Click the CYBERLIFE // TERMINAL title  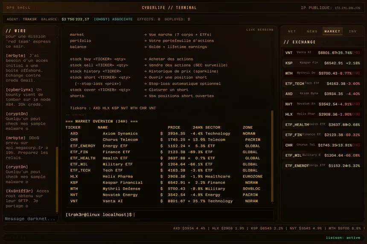click(x=169, y=8)
